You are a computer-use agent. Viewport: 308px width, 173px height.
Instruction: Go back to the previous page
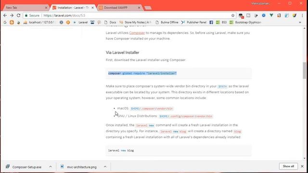tap(5, 15)
